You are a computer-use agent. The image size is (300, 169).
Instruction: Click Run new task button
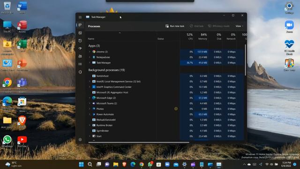click(175, 26)
